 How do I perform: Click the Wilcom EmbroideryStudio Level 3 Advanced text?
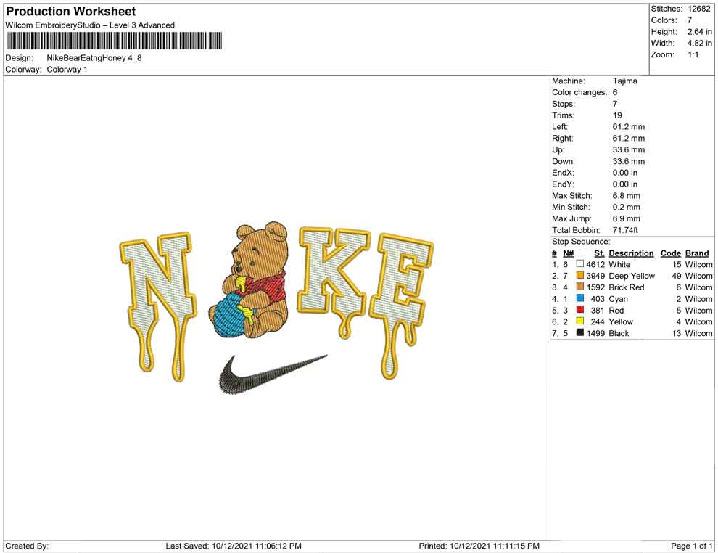point(90,25)
